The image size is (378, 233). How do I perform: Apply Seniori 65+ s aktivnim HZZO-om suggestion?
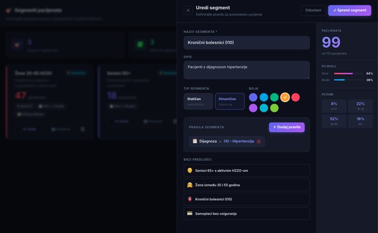click(247, 171)
